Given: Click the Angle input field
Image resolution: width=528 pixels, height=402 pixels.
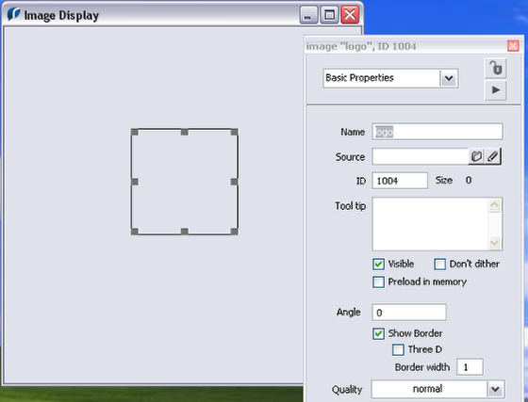Looking at the screenshot, I should coord(409,313).
